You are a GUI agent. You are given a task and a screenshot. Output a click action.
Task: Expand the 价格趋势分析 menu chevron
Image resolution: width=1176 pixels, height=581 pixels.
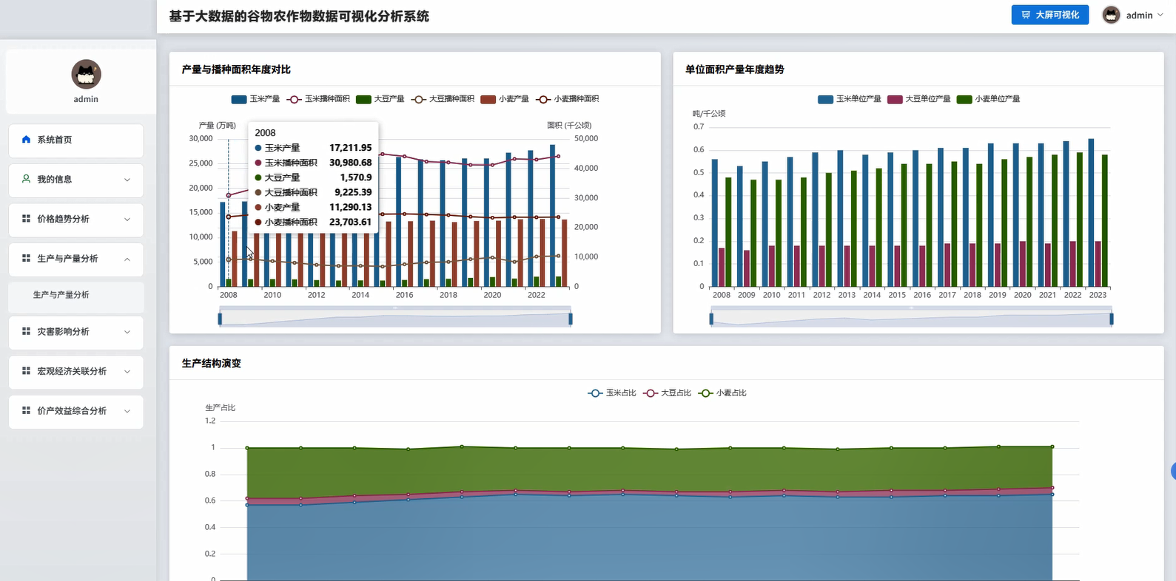pyautogui.click(x=127, y=220)
